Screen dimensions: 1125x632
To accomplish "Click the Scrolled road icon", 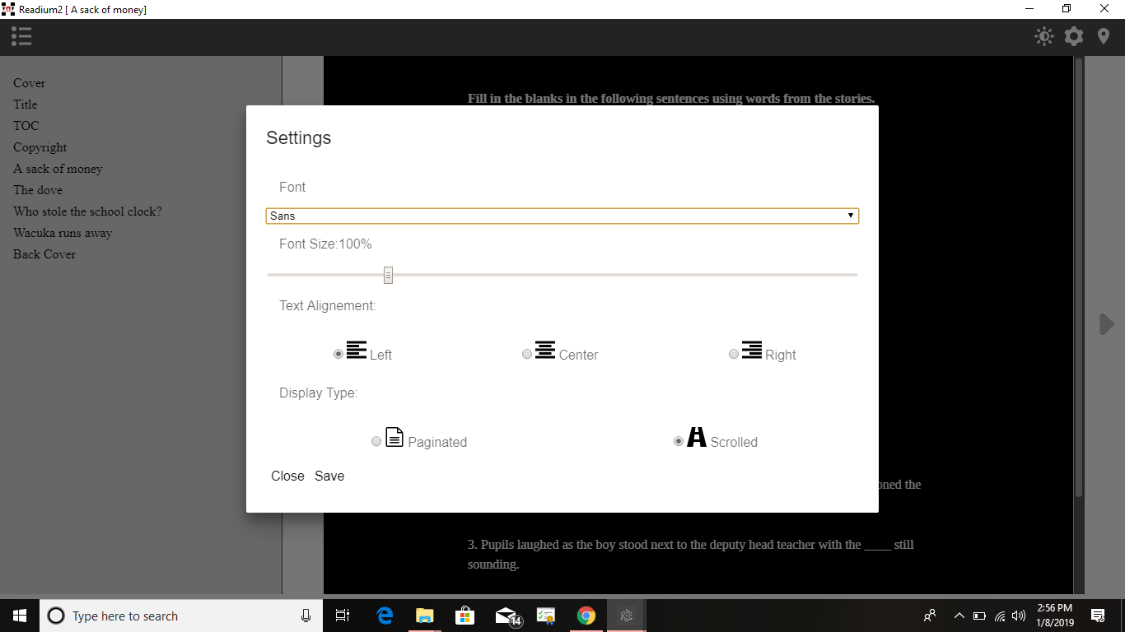I will click(x=697, y=437).
